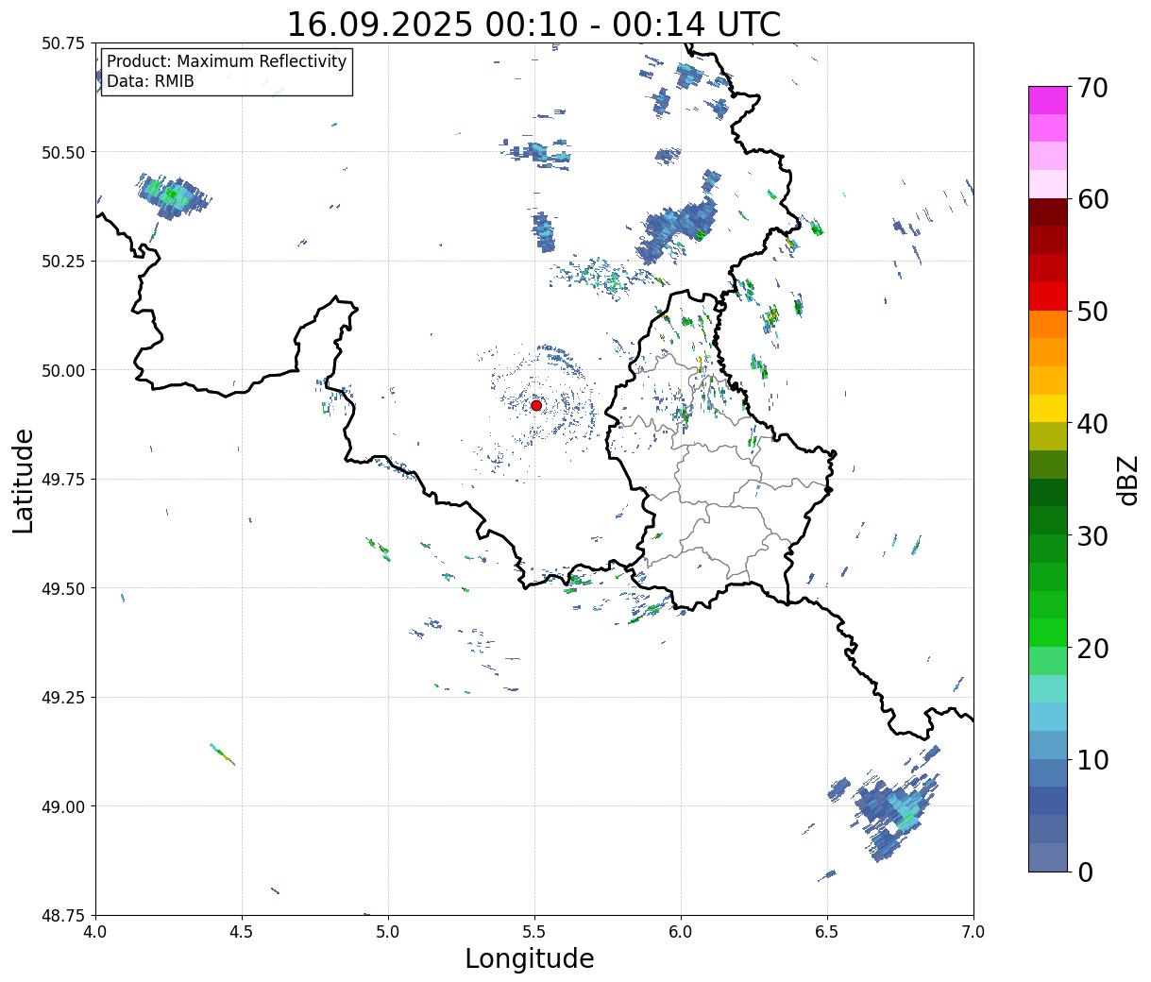This screenshot has height=982, width=1151.
Task: Click the latitude tick label 50.50
Action: 63,152
